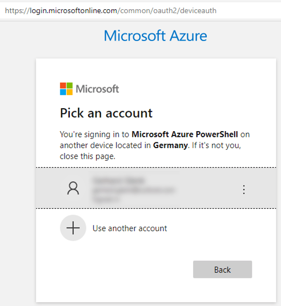Click the 'Pick an account' heading
The width and height of the screenshot is (281, 306).
(x=106, y=113)
